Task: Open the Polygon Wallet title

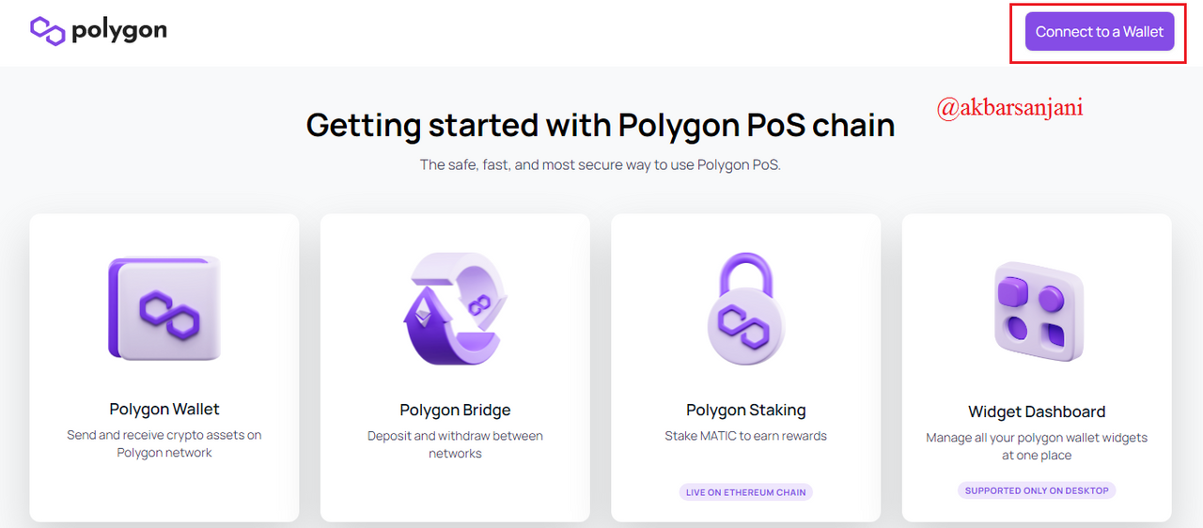Action: (164, 410)
